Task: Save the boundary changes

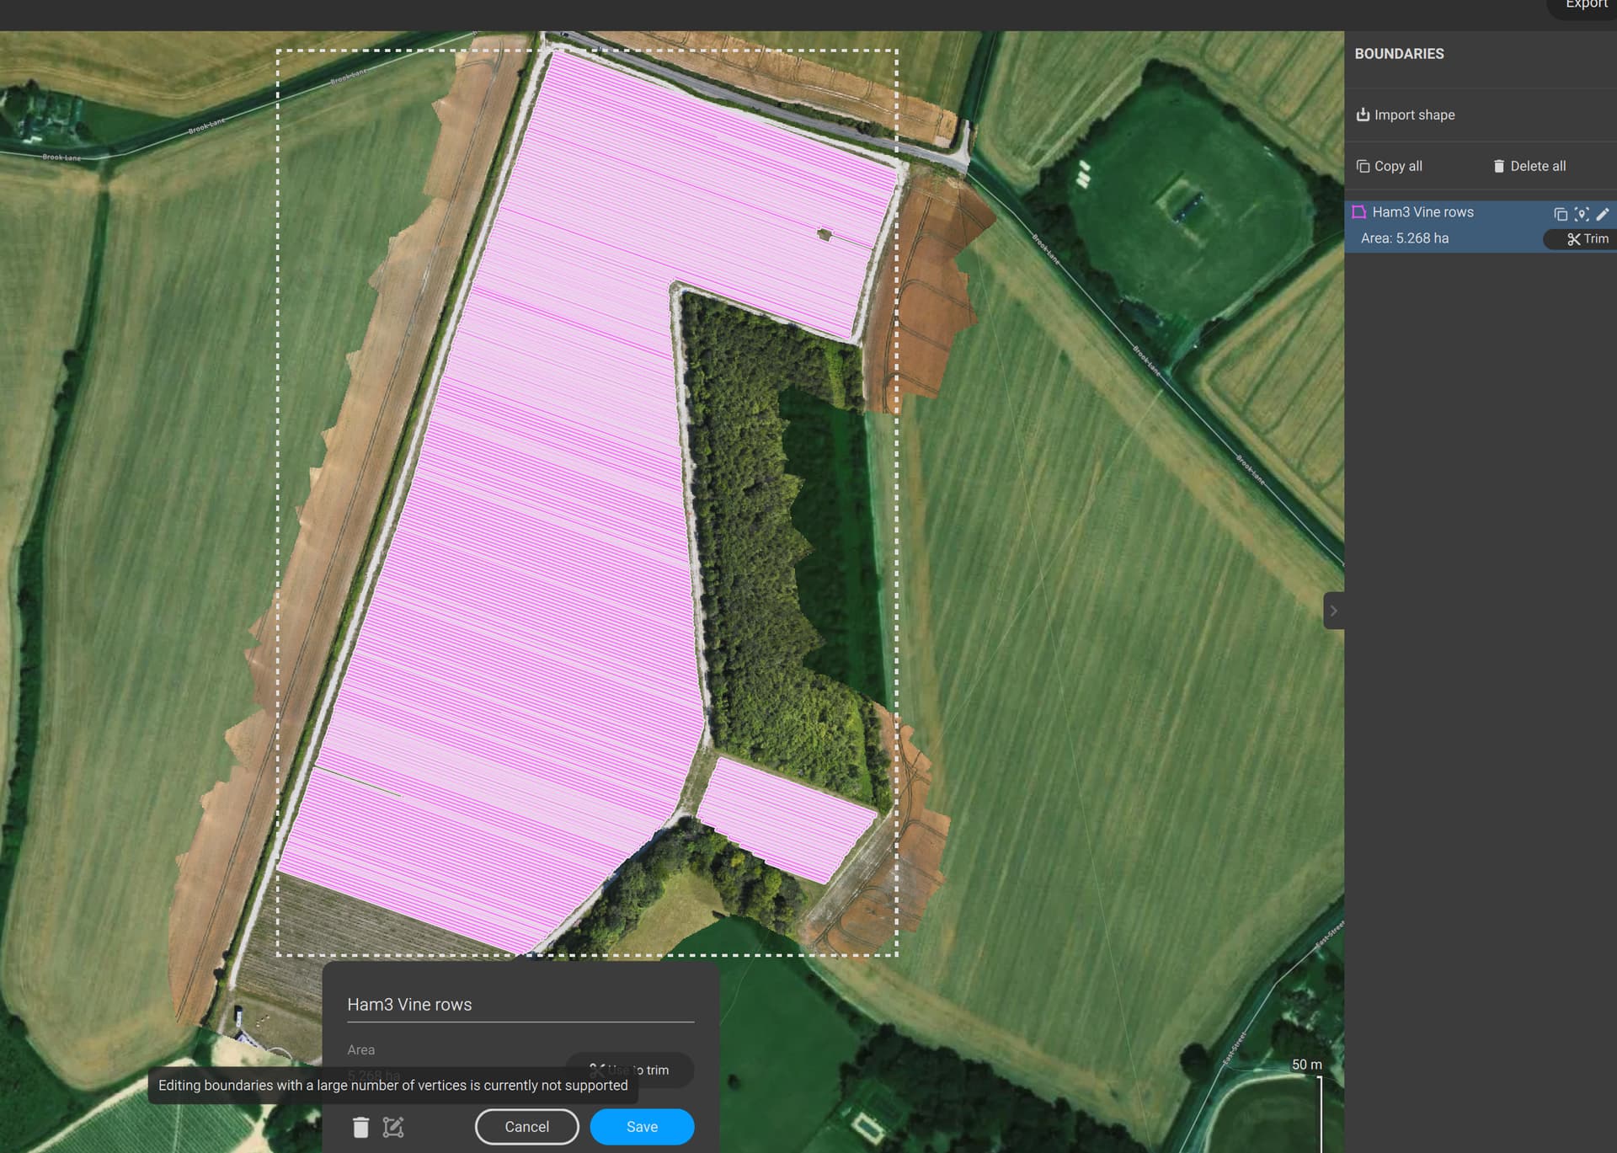Action: coord(642,1127)
